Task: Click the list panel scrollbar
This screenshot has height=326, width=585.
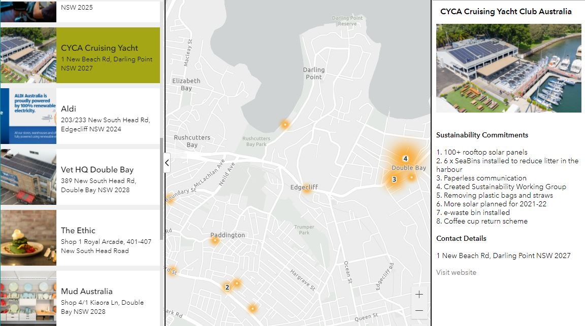Action: [161, 189]
